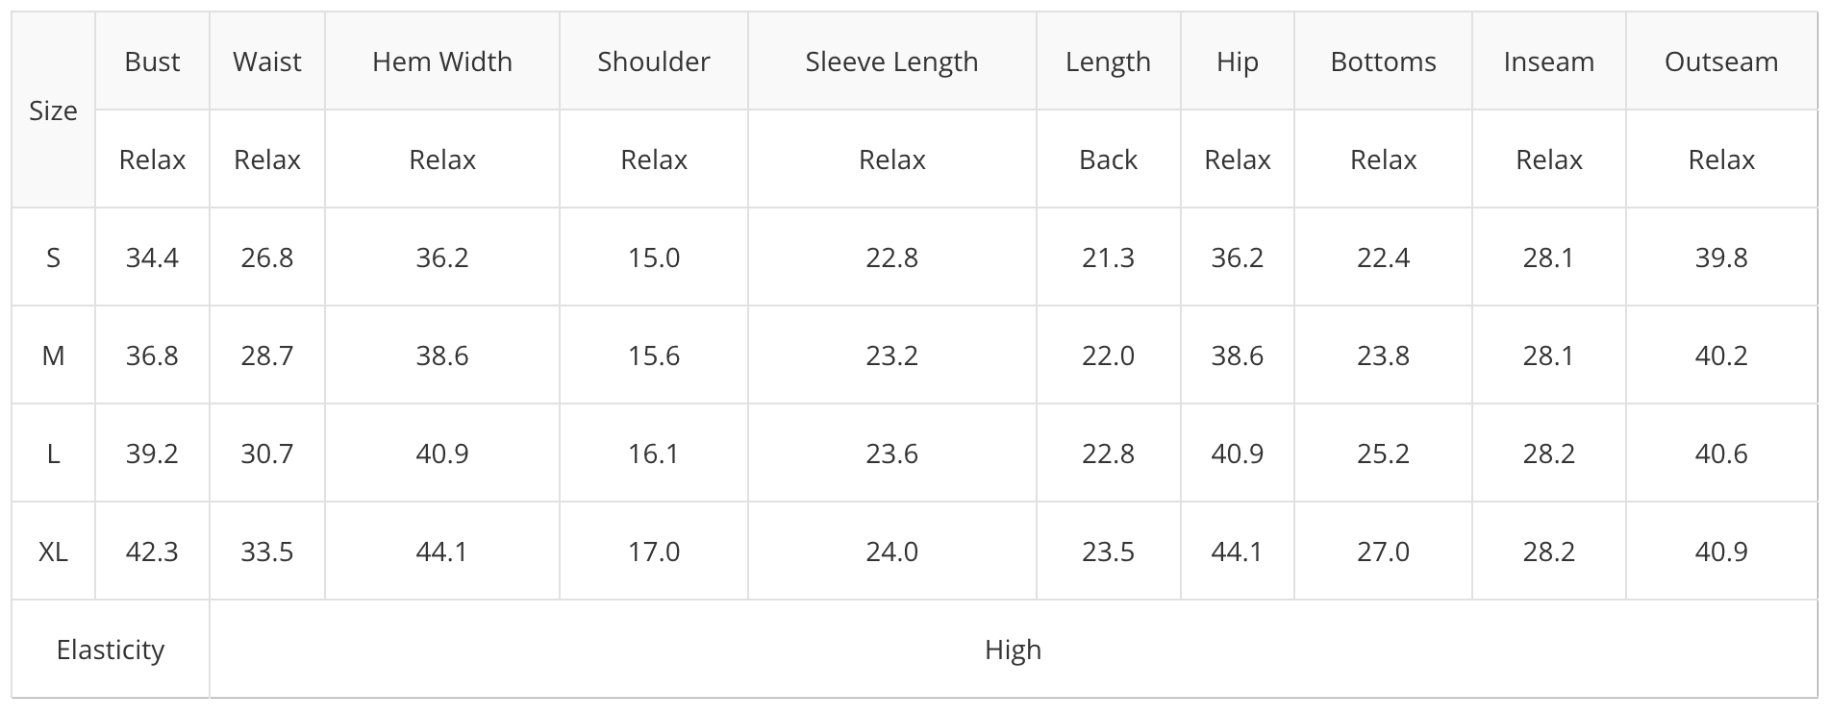
Task: Click the Length column header
Action: point(1108,62)
